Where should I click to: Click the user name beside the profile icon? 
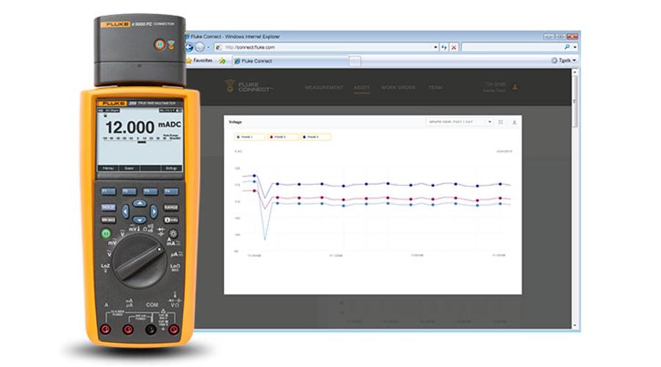[495, 84]
